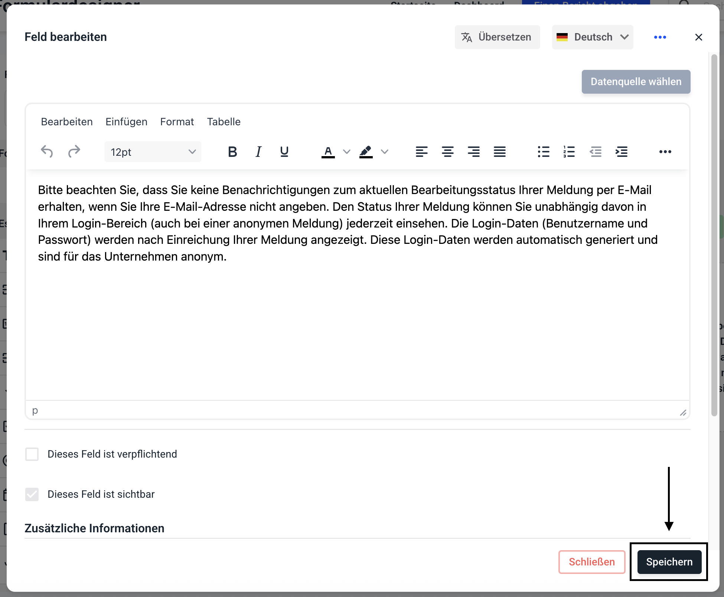Click the Datenquelle wählen button
Image resolution: width=724 pixels, height=597 pixels.
click(636, 82)
